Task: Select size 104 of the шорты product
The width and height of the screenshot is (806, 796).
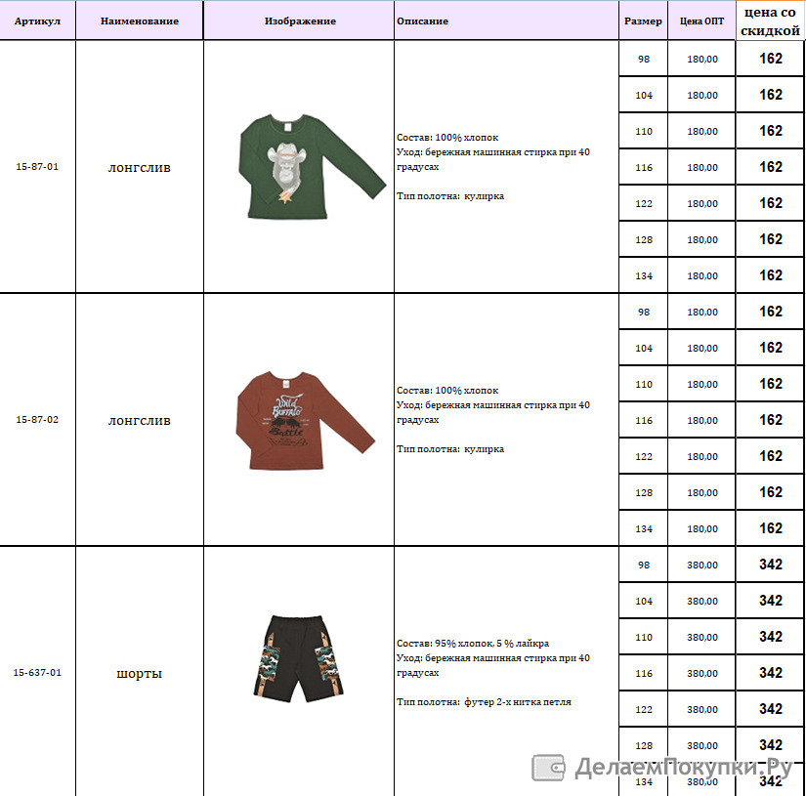Action: 643,601
